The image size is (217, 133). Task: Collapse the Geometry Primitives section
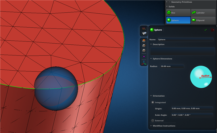coord(167,2)
